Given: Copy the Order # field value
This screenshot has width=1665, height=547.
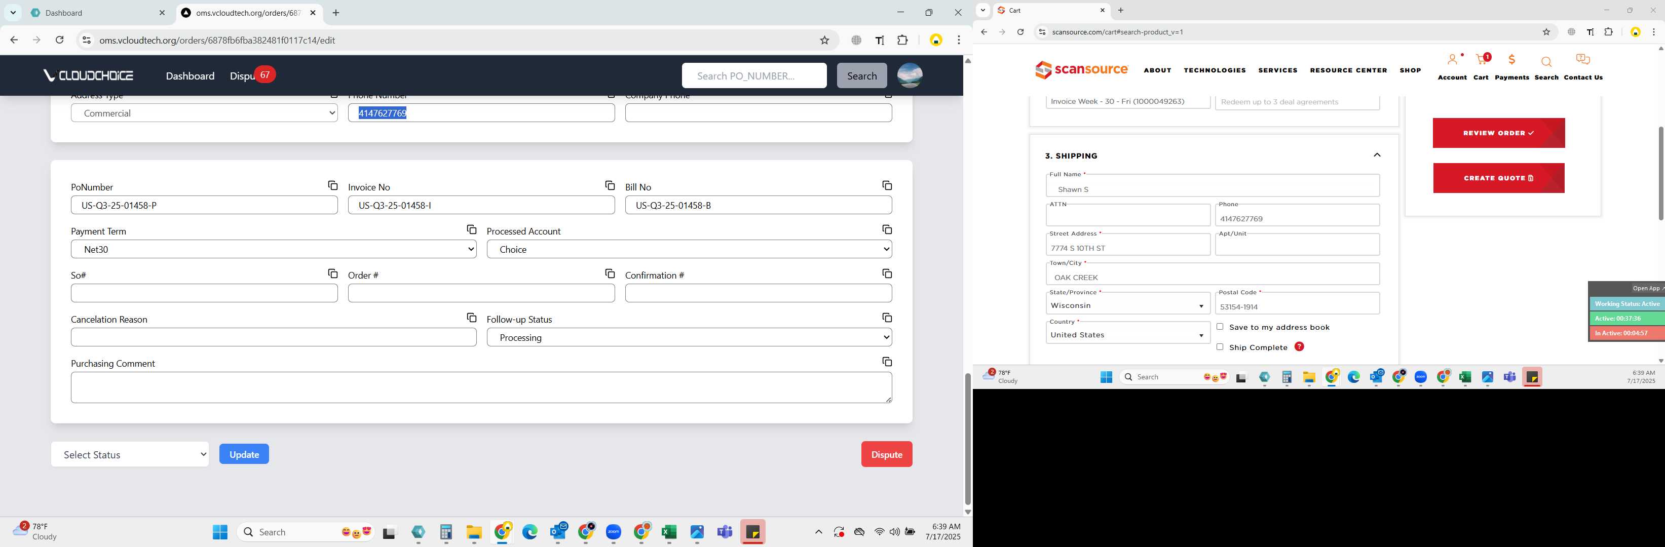Looking at the screenshot, I should coord(610,274).
